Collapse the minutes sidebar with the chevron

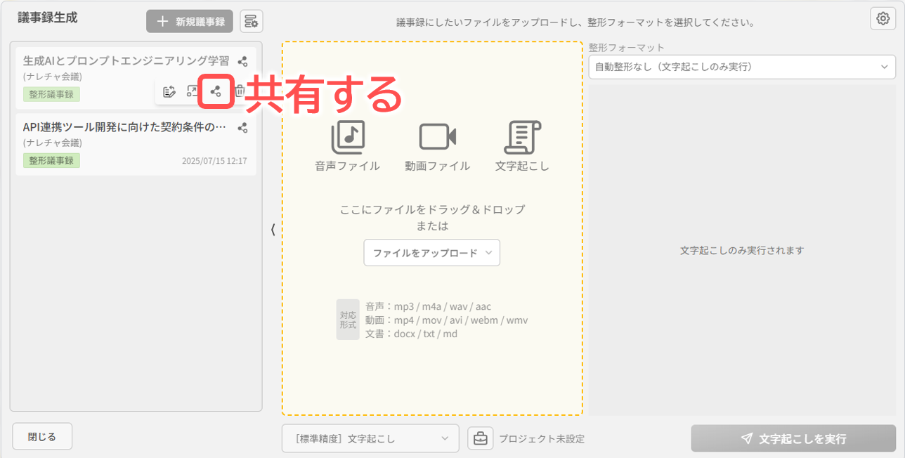272,229
